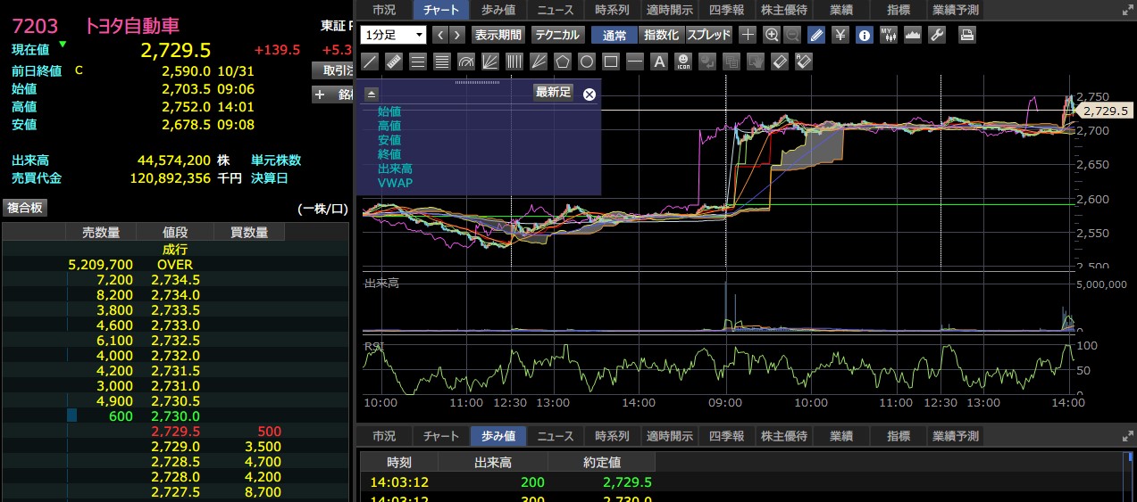Screen dimensions: 1137x502
Task: Switch chart scale to 指数化
Action: [x=662, y=35]
